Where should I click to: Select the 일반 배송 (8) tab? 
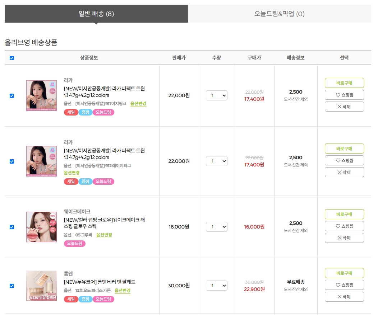[x=96, y=14]
